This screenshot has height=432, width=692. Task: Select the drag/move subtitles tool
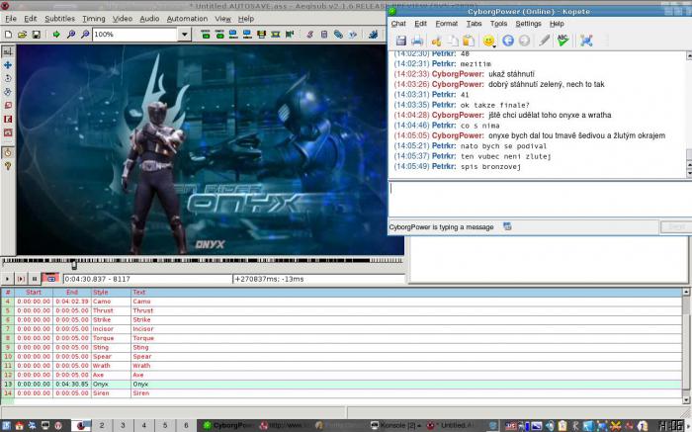(8, 65)
